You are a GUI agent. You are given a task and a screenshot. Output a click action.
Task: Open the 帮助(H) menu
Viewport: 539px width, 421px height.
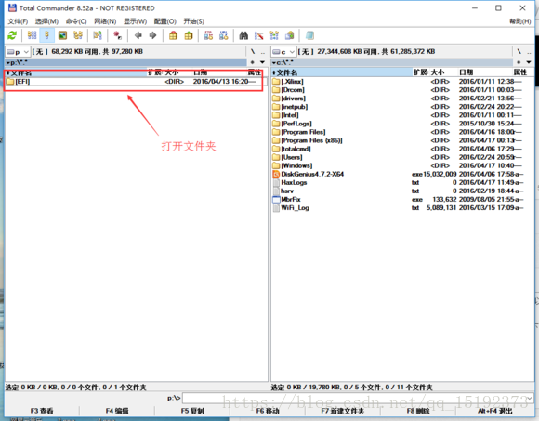pos(520,21)
